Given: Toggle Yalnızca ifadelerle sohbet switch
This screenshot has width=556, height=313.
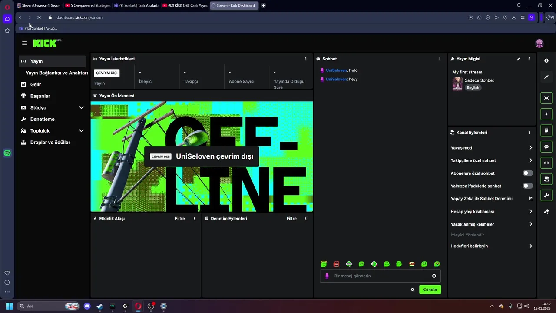Looking at the screenshot, I should coord(528,186).
